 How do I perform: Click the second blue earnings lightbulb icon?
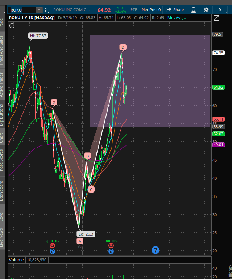[x=111, y=251]
